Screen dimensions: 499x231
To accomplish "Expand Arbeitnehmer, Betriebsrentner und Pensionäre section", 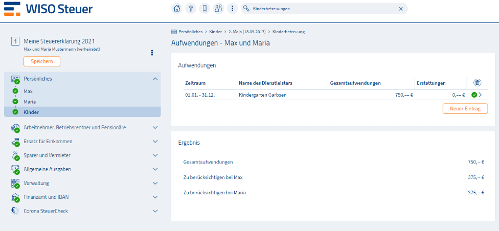I will (x=155, y=128).
